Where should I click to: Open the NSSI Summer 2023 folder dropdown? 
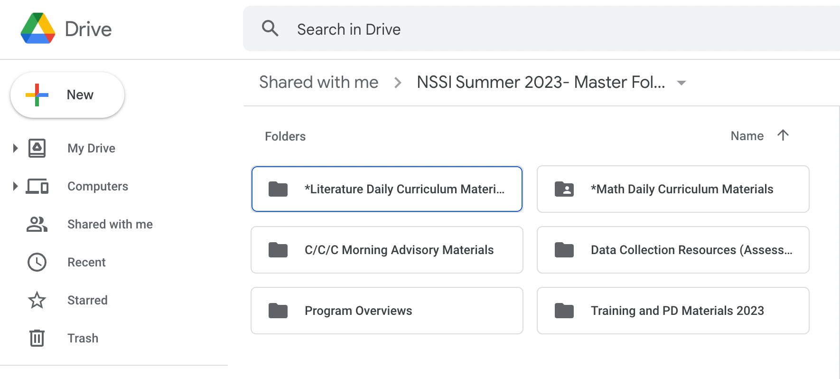681,83
